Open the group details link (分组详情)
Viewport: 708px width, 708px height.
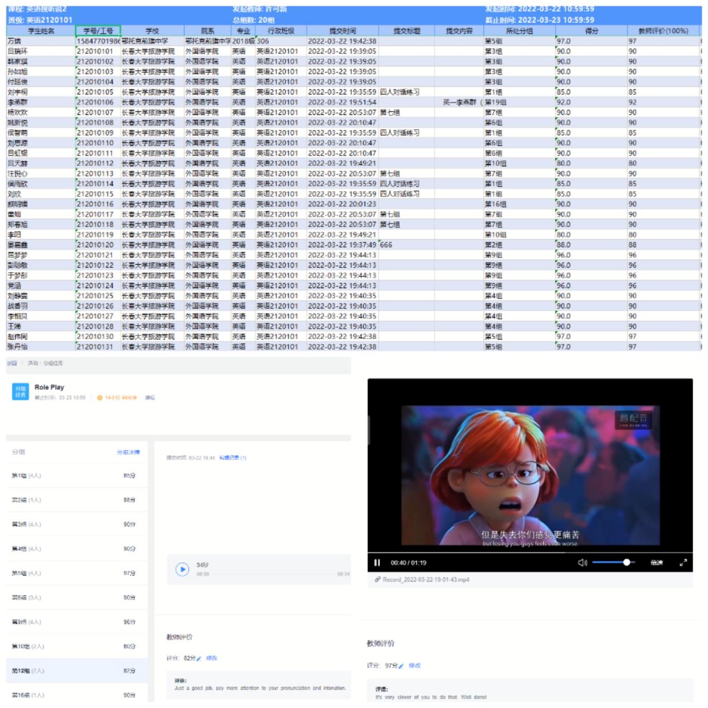click(129, 452)
